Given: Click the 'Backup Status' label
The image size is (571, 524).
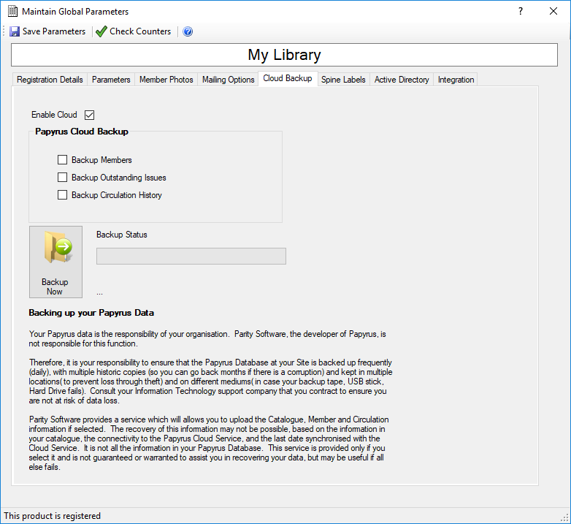Looking at the screenshot, I should (x=122, y=235).
